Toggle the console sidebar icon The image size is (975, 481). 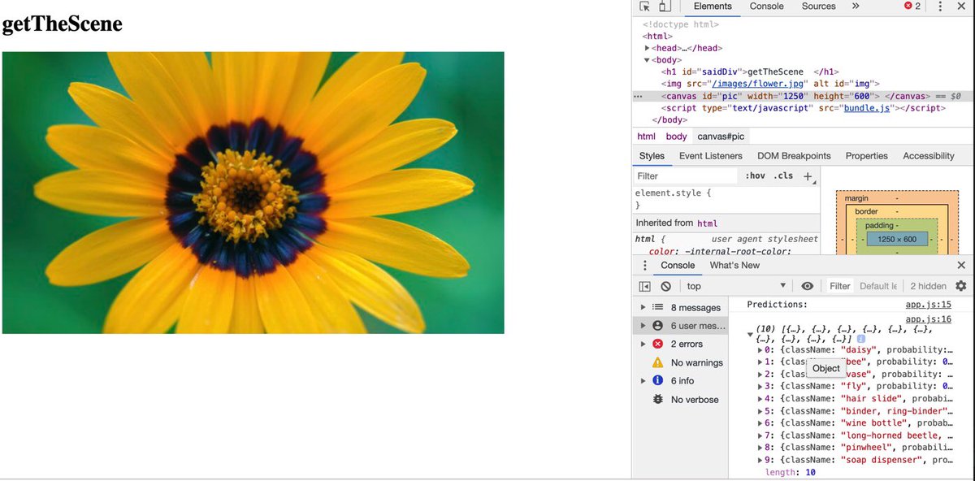pos(644,286)
